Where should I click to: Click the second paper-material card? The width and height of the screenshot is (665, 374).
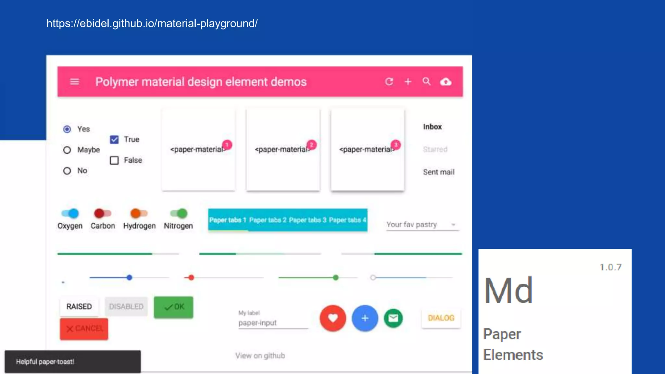click(283, 150)
